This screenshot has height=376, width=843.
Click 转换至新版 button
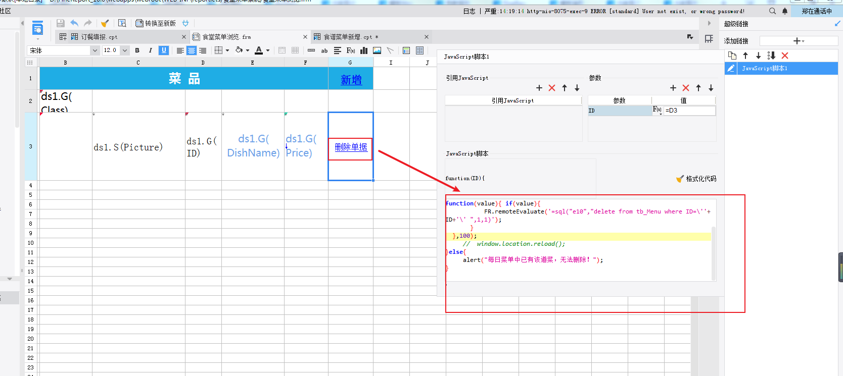coord(156,23)
